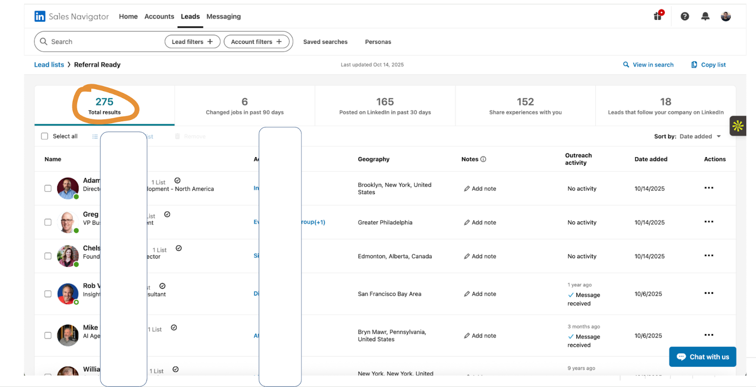Filter by Share experiences with you

525,106
